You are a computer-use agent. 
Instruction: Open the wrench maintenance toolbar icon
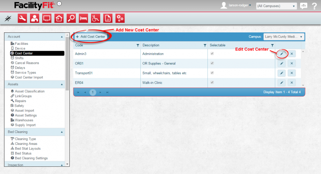(x=22, y=18)
